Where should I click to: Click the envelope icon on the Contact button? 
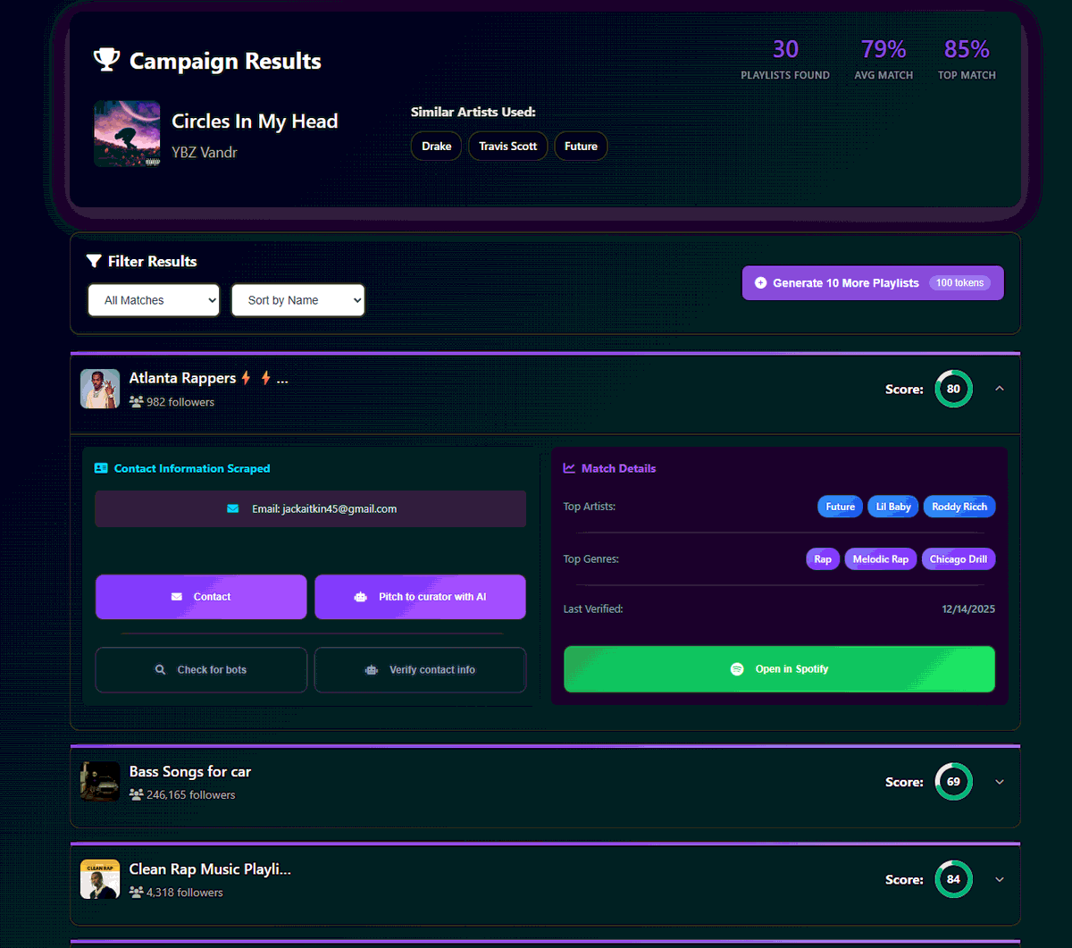176,597
